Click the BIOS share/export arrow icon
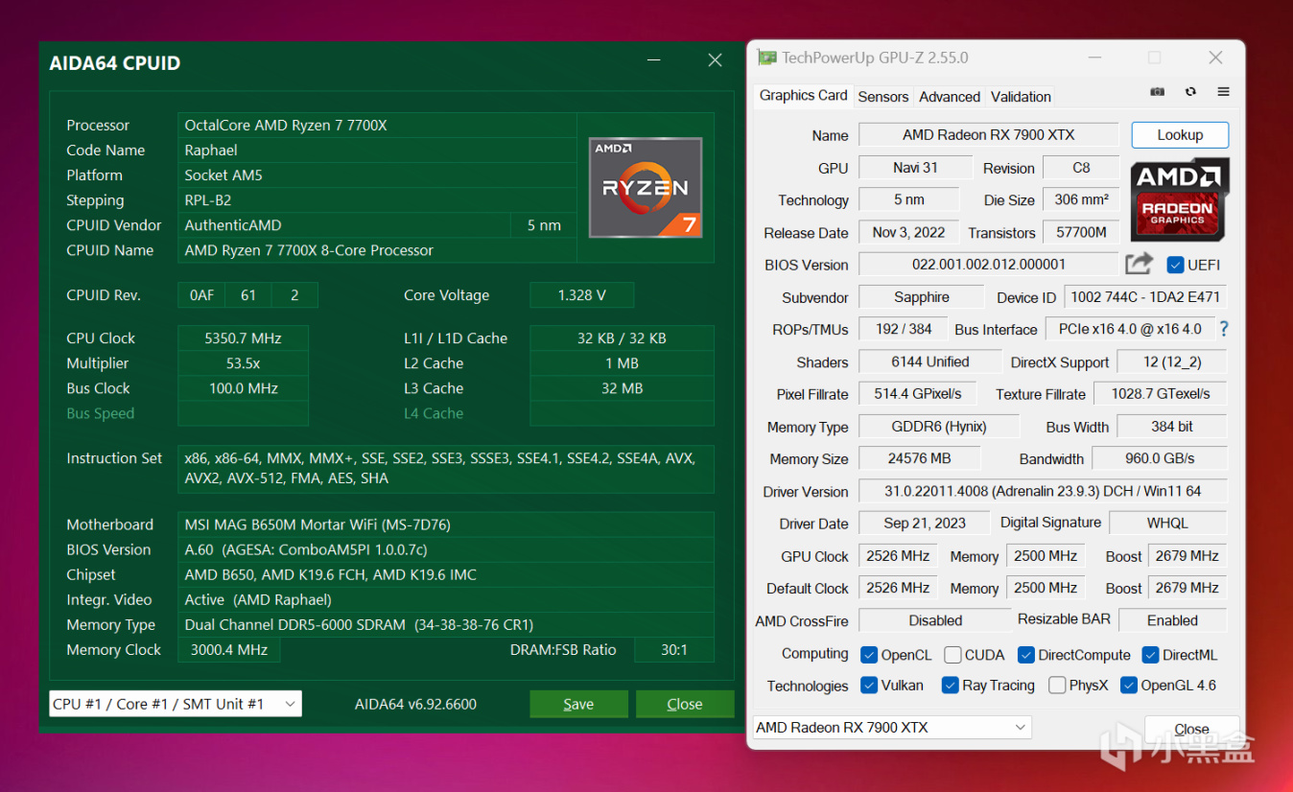Screen dimensions: 1293x792 1140,264
